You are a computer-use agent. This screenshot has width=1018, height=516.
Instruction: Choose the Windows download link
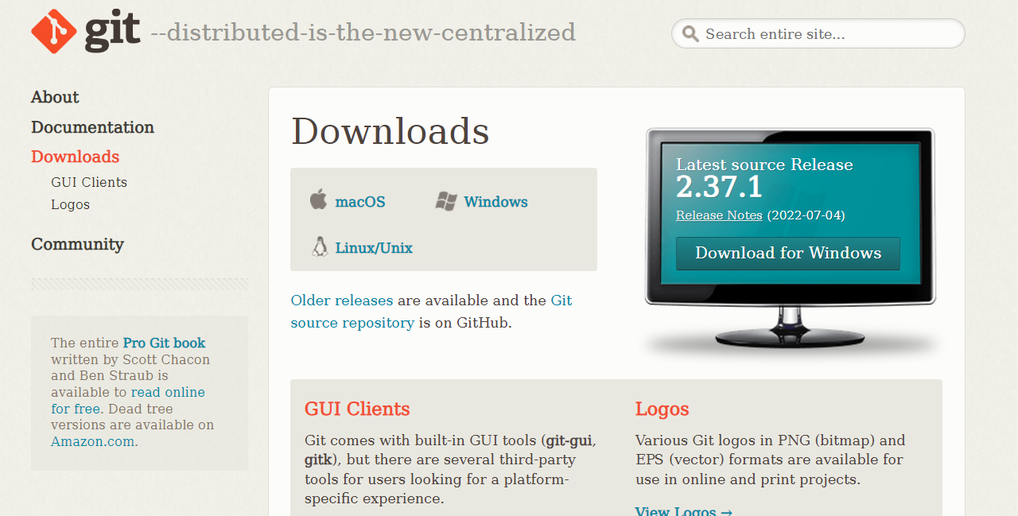coord(495,202)
